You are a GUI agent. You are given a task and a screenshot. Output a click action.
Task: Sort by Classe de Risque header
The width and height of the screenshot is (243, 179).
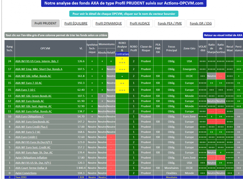[146, 48]
